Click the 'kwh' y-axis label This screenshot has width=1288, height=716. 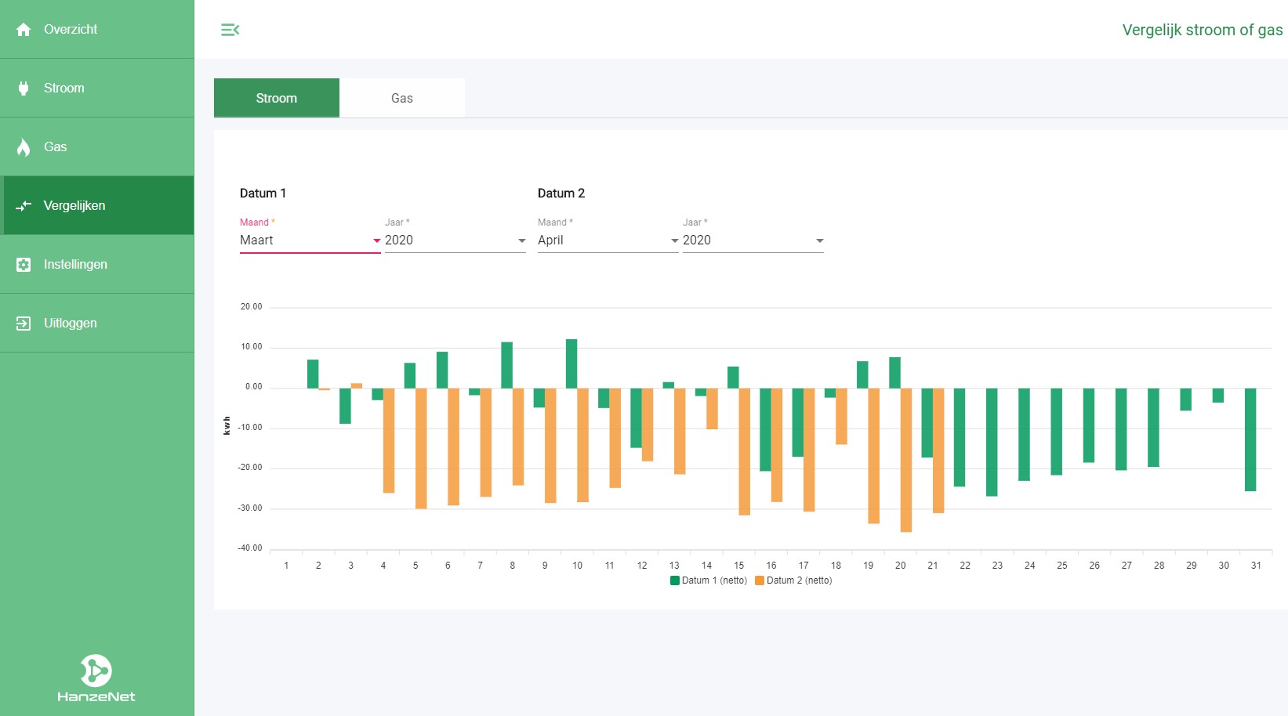click(x=227, y=425)
